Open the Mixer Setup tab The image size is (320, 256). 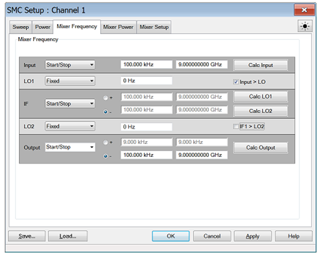154,27
